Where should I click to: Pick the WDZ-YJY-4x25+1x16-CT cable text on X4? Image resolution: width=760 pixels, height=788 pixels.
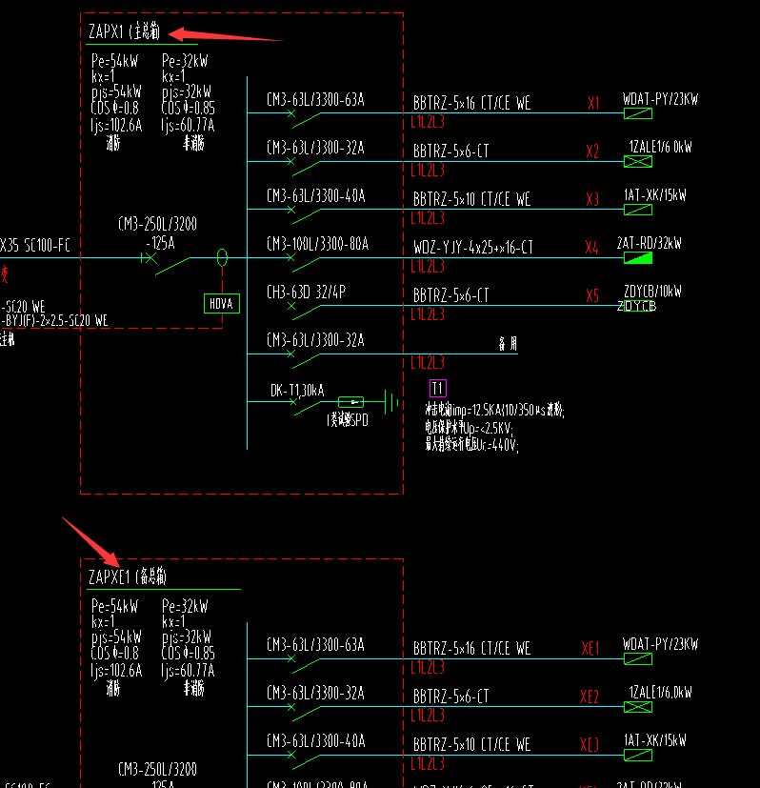(x=473, y=247)
